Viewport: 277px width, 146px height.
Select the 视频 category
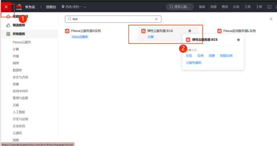click(x=16, y=140)
